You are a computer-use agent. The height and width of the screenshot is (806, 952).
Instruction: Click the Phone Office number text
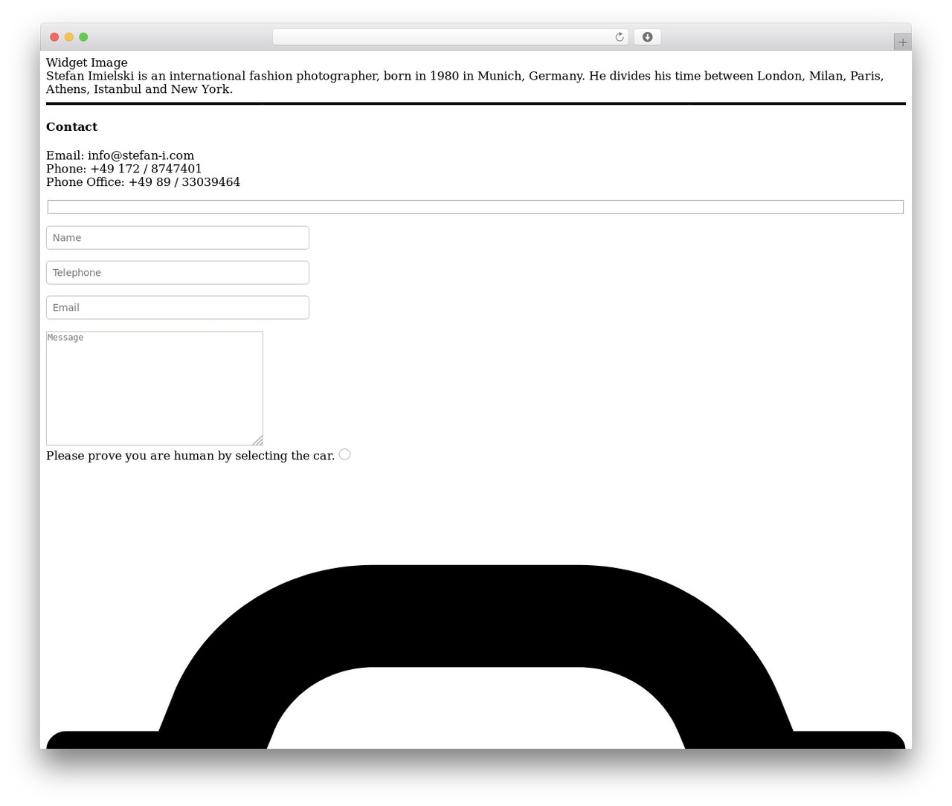tap(184, 182)
